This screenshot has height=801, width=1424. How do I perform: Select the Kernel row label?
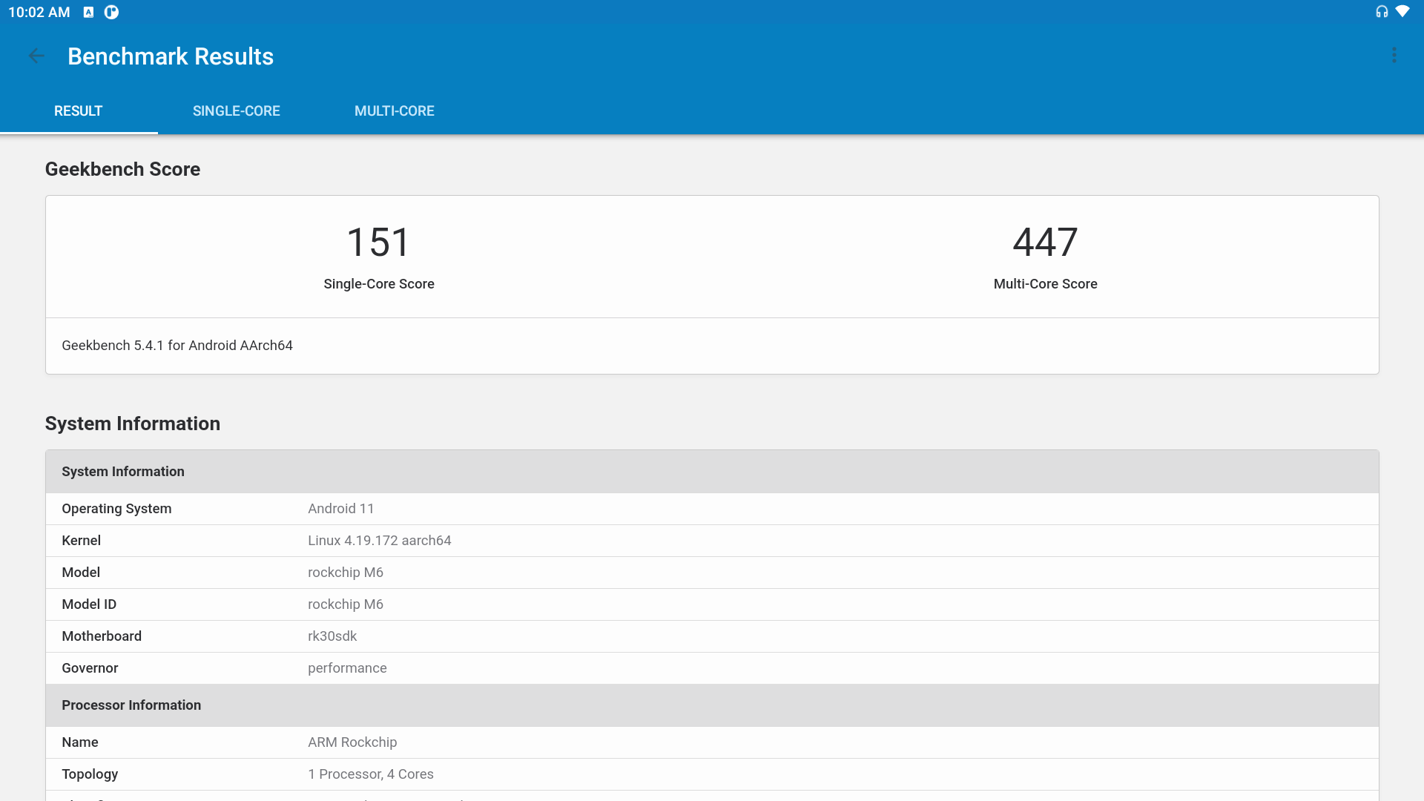(x=82, y=541)
